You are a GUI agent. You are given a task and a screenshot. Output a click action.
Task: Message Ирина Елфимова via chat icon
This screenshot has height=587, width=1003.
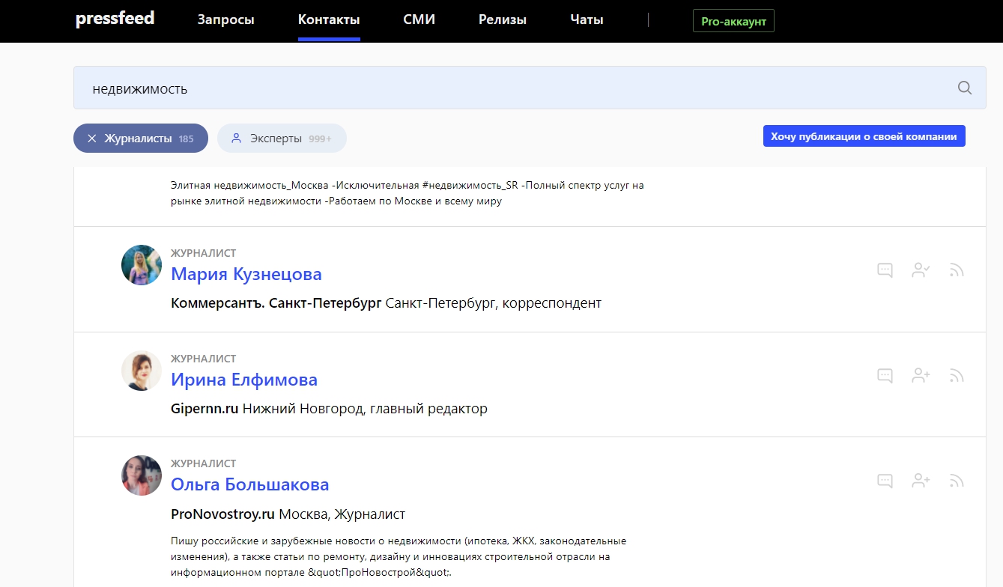(x=885, y=376)
